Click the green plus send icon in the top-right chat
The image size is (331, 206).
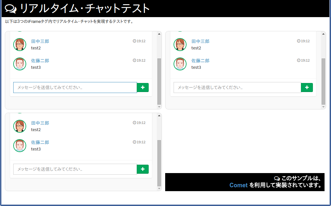coord(307,87)
